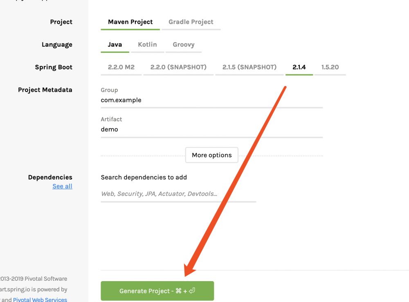Screen dimensions: 409x302
Task: Click the "Group" label above com.example
Action: 109,90
